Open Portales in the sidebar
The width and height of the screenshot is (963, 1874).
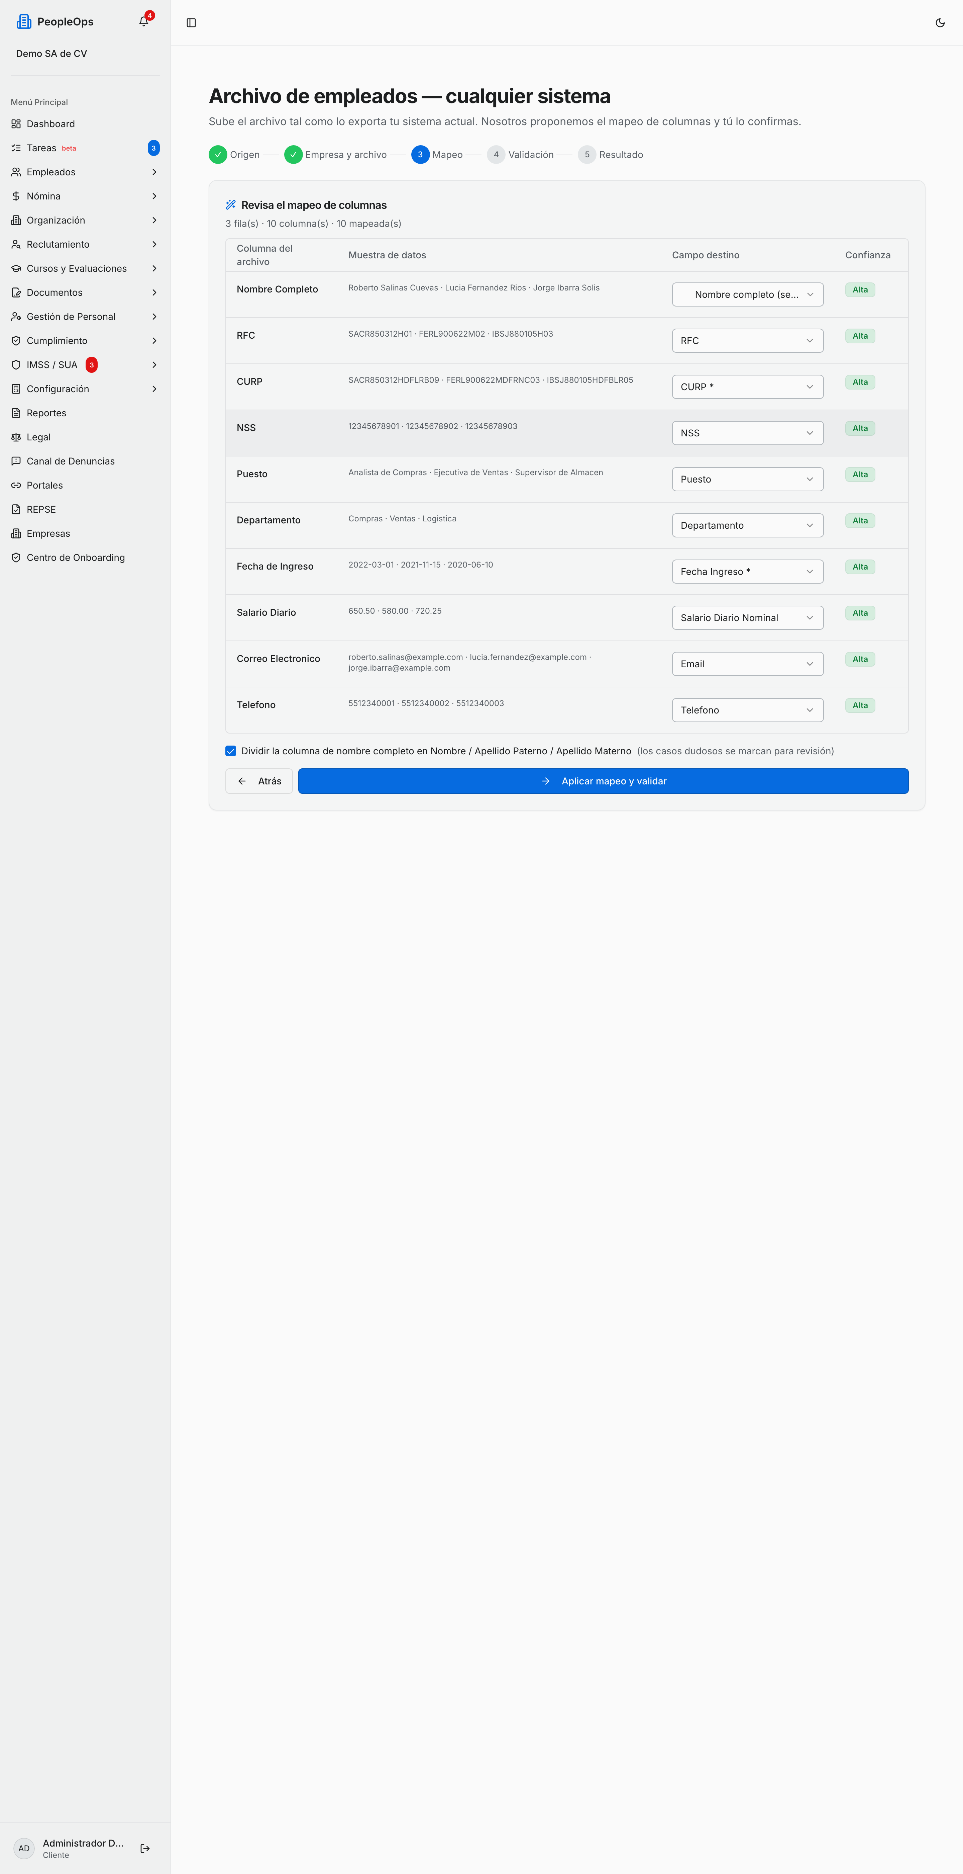(x=85, y=485)
